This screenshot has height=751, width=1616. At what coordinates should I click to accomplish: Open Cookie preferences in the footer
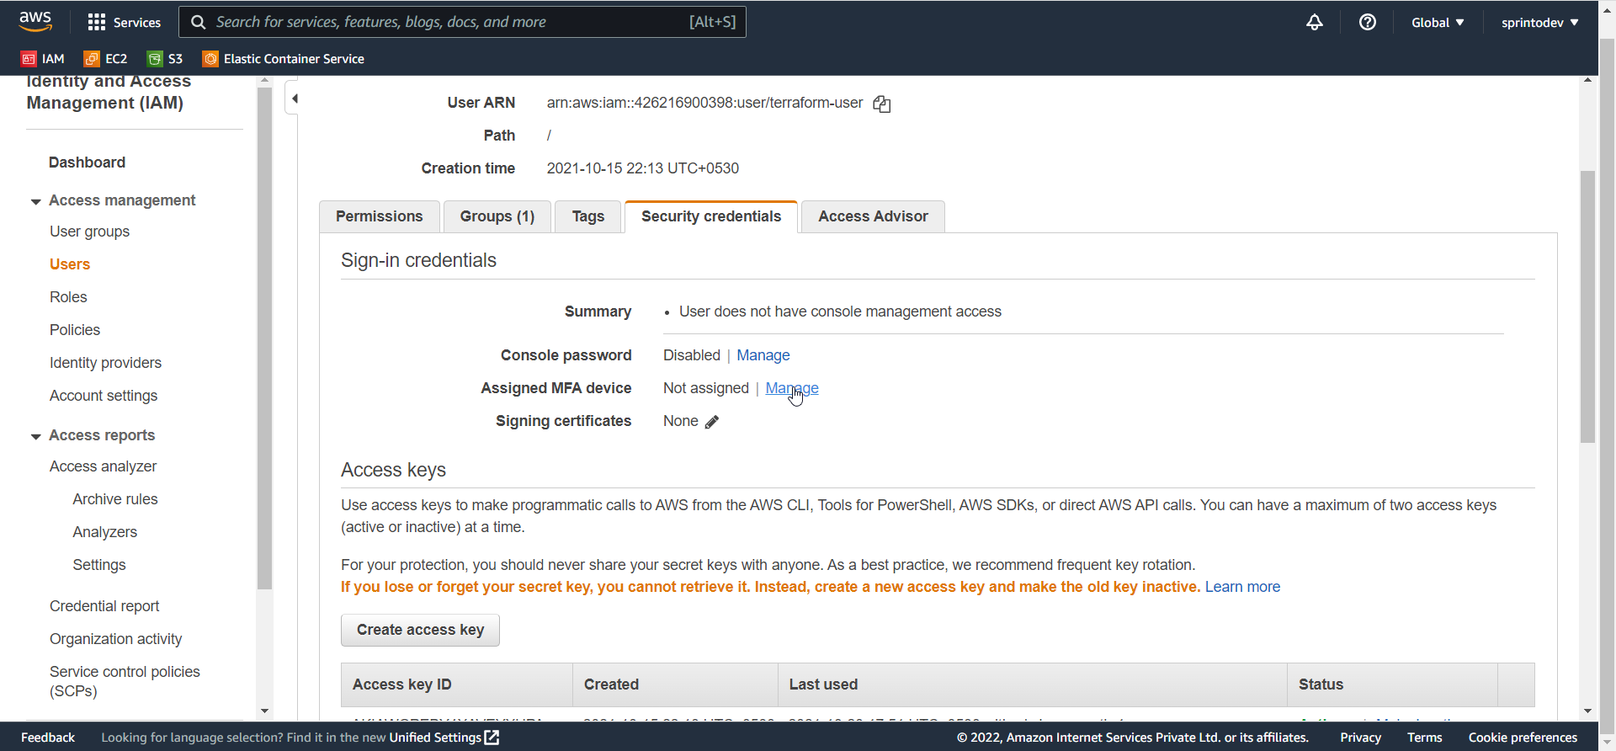click(1523, 738)
